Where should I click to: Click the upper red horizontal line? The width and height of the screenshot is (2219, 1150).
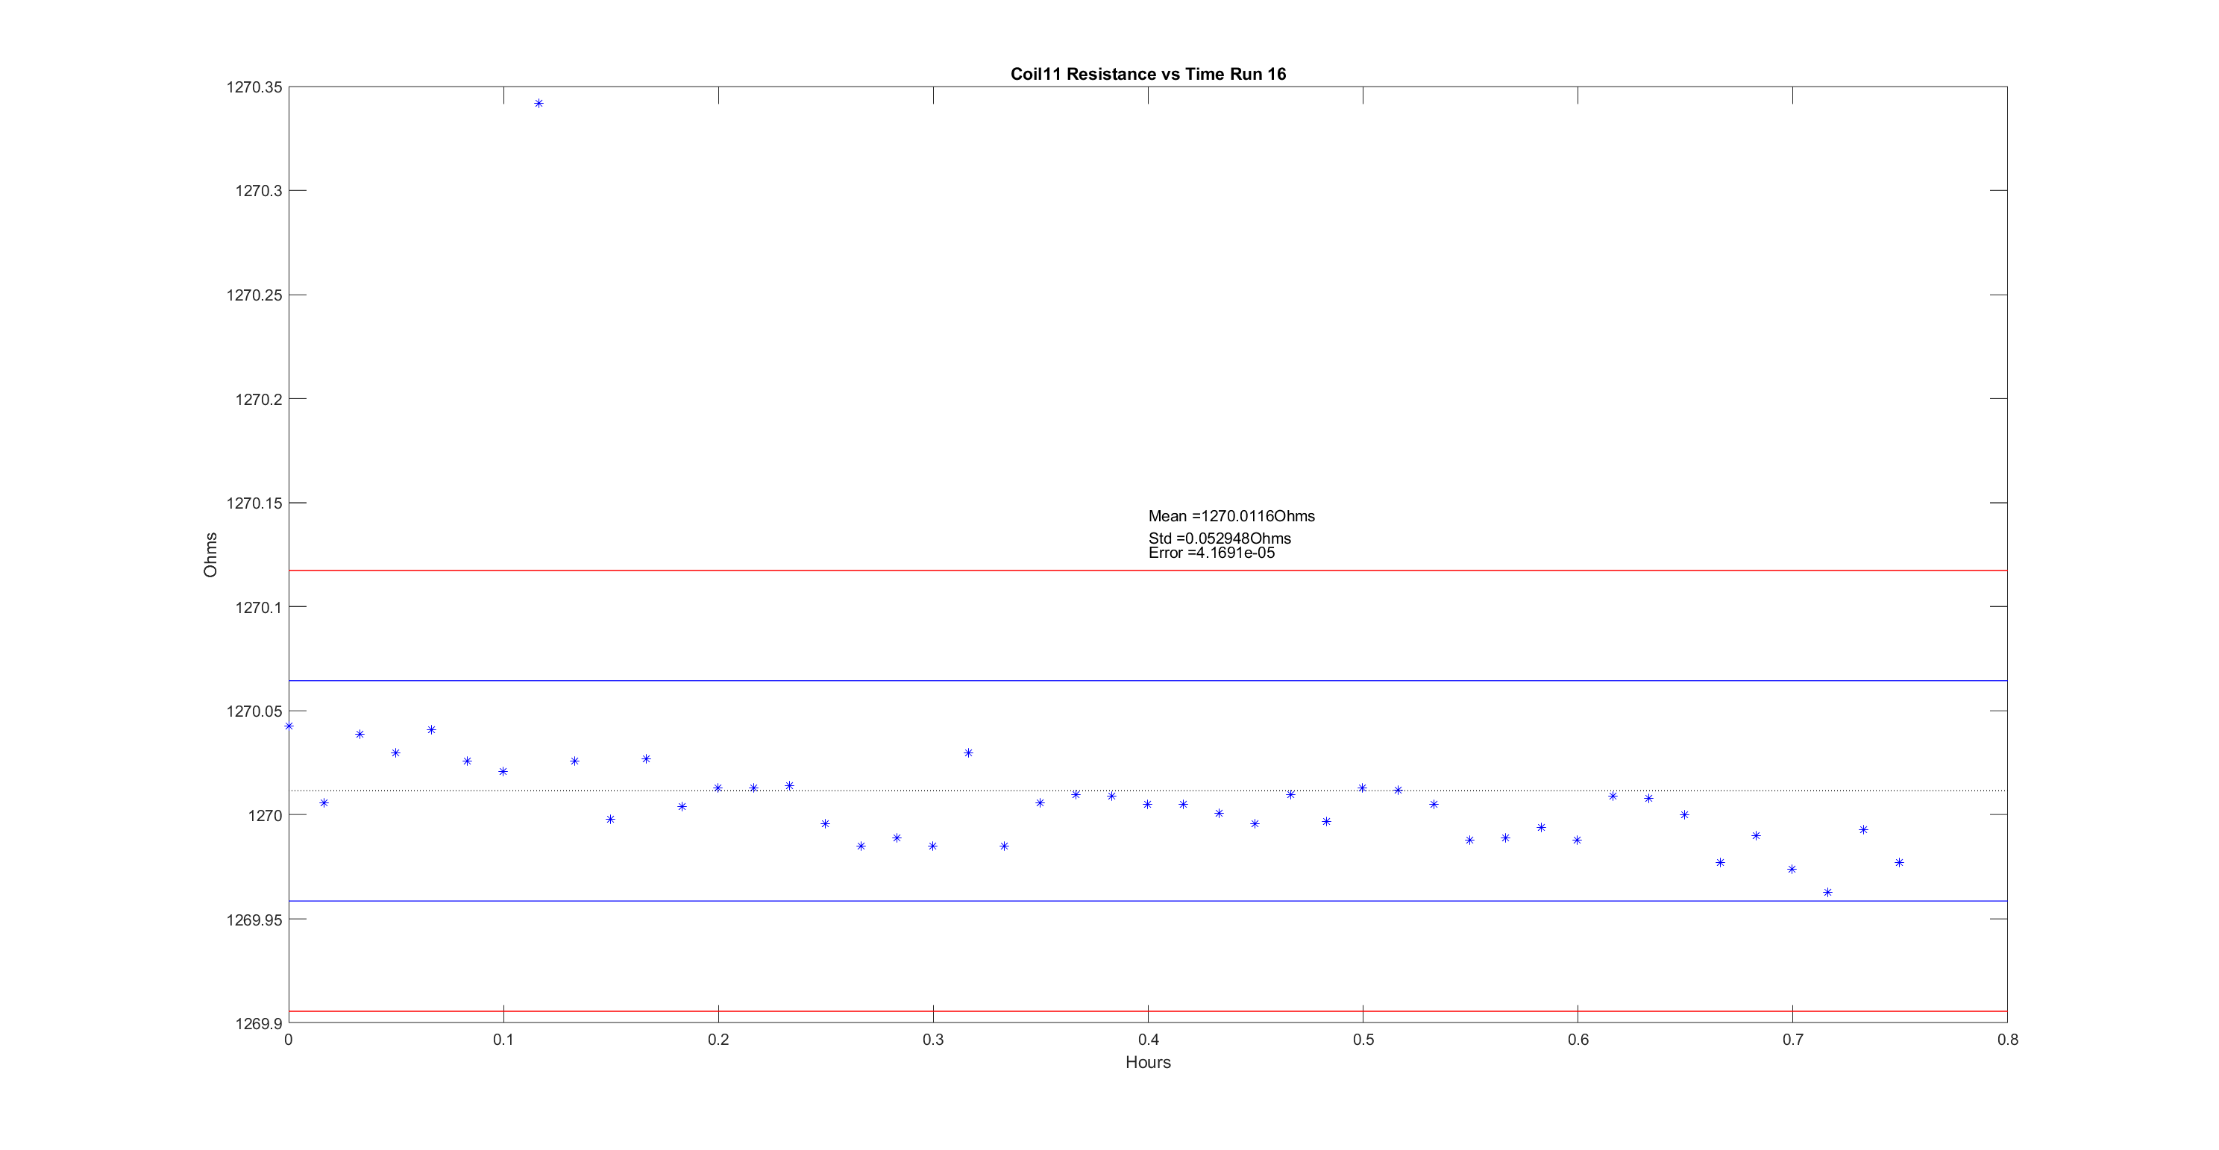coord(861,571)
